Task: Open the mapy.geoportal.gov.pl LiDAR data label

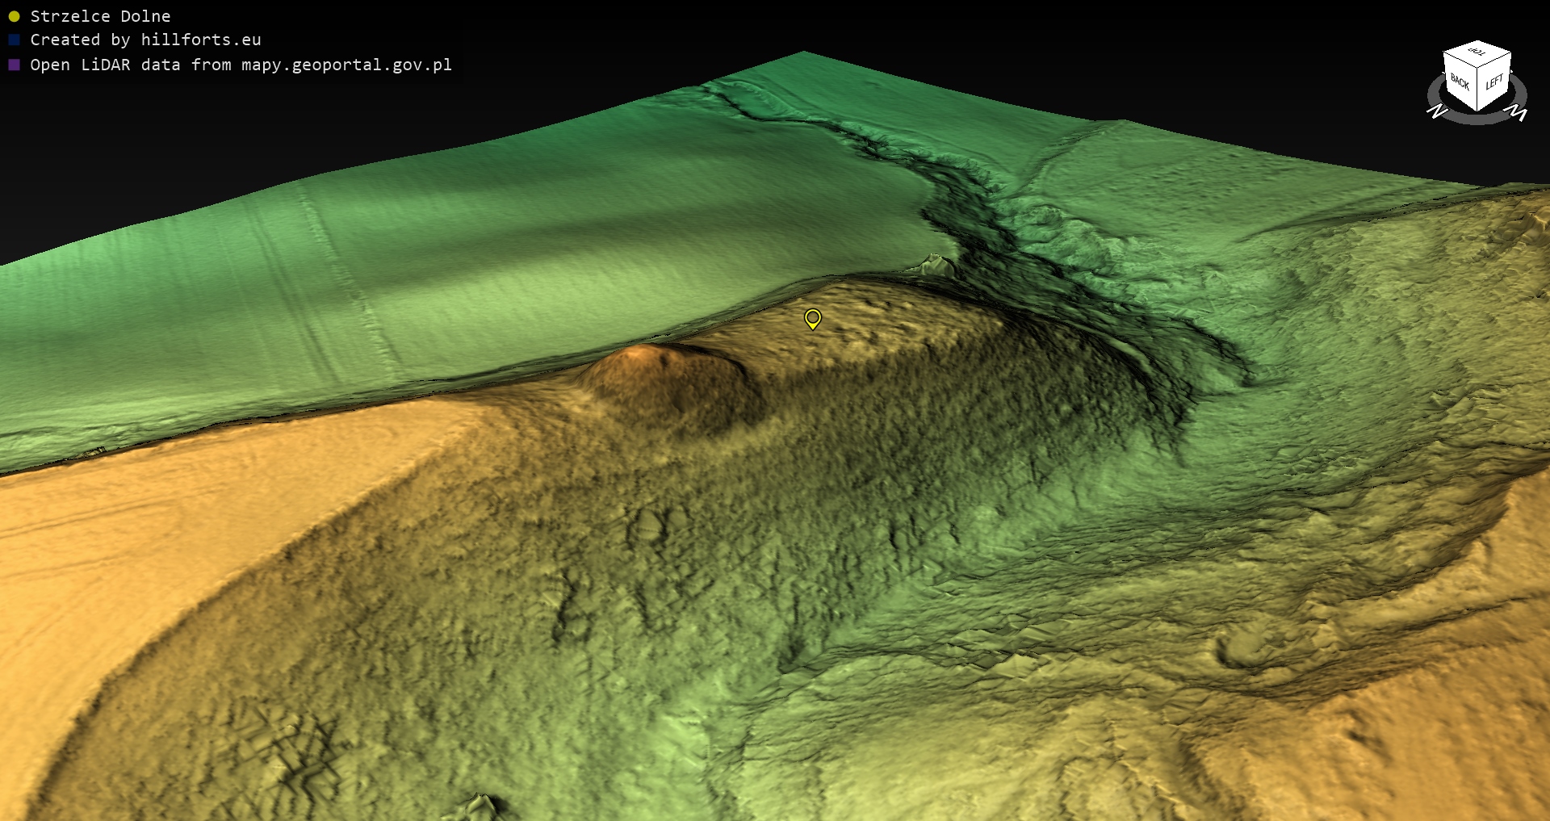Action: [241, 65]
